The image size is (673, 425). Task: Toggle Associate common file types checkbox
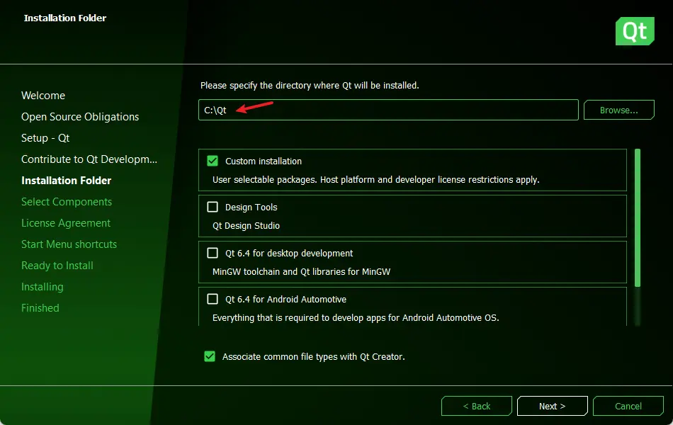click(210, 356)
